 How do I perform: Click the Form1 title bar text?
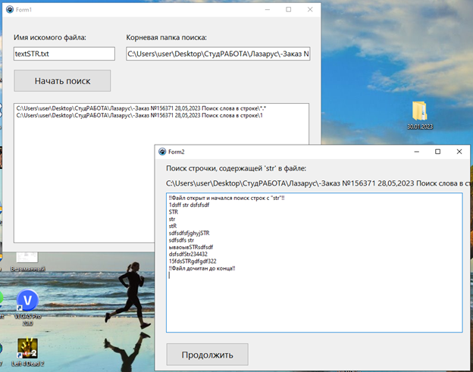[x=23, y=10]
